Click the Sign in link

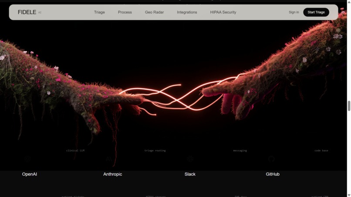[x=294, y=12]
